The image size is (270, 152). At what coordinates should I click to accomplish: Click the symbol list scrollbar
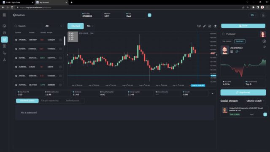pos(65,41)
